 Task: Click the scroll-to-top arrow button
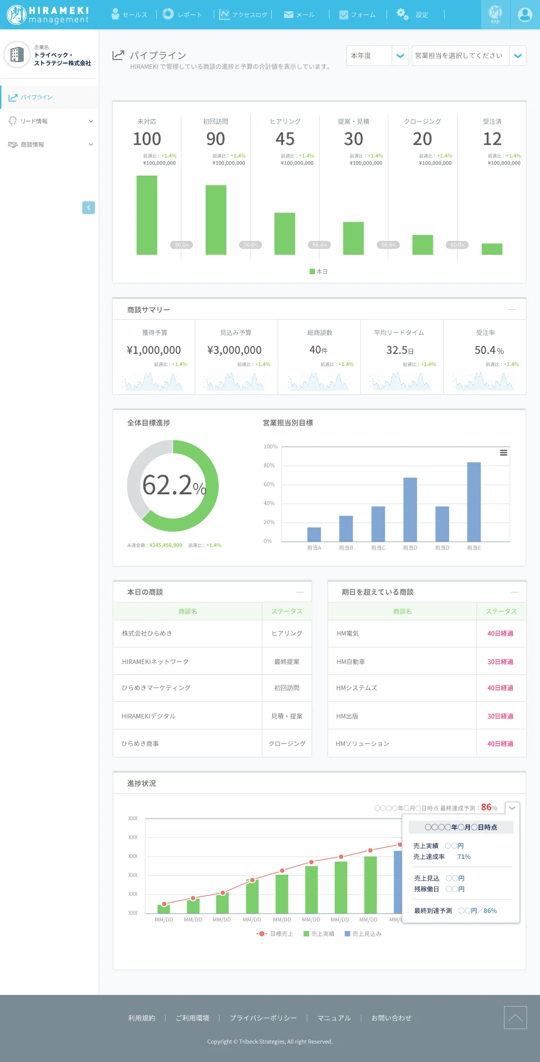[515, 1017]
